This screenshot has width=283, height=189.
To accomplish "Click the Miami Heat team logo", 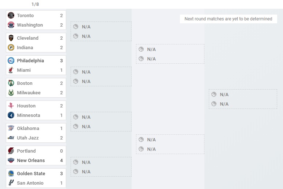I will 11,70.
